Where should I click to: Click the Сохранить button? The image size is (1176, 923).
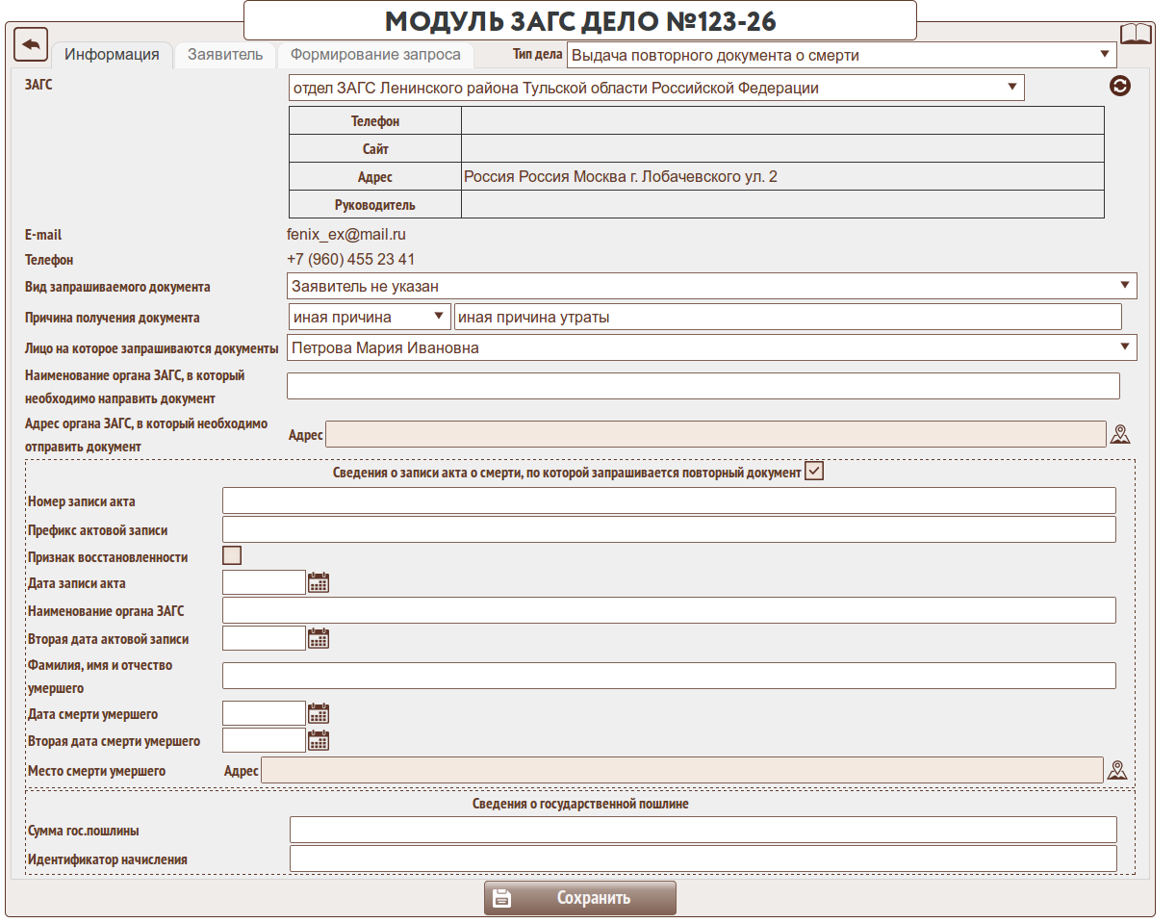point(579,898)
